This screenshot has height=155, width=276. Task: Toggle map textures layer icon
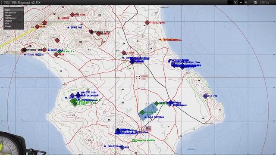pyautogui.click(x=256, y=3)
